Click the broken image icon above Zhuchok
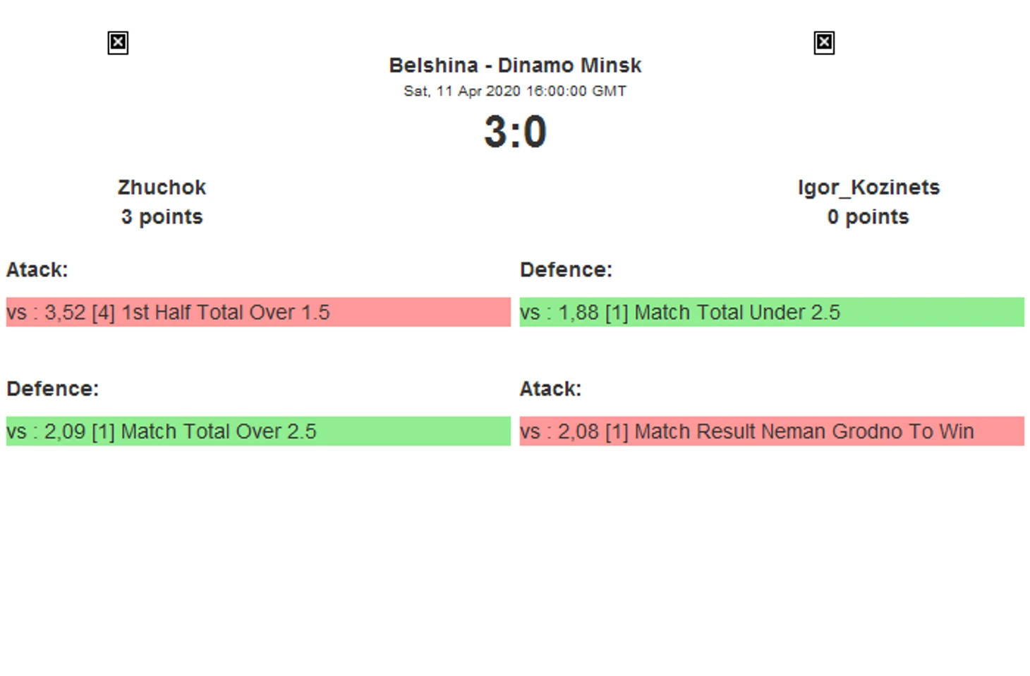 [118, 43]
